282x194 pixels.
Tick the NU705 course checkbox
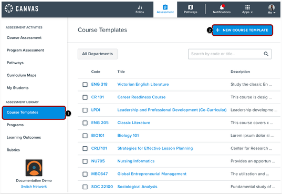click(85, 161)
